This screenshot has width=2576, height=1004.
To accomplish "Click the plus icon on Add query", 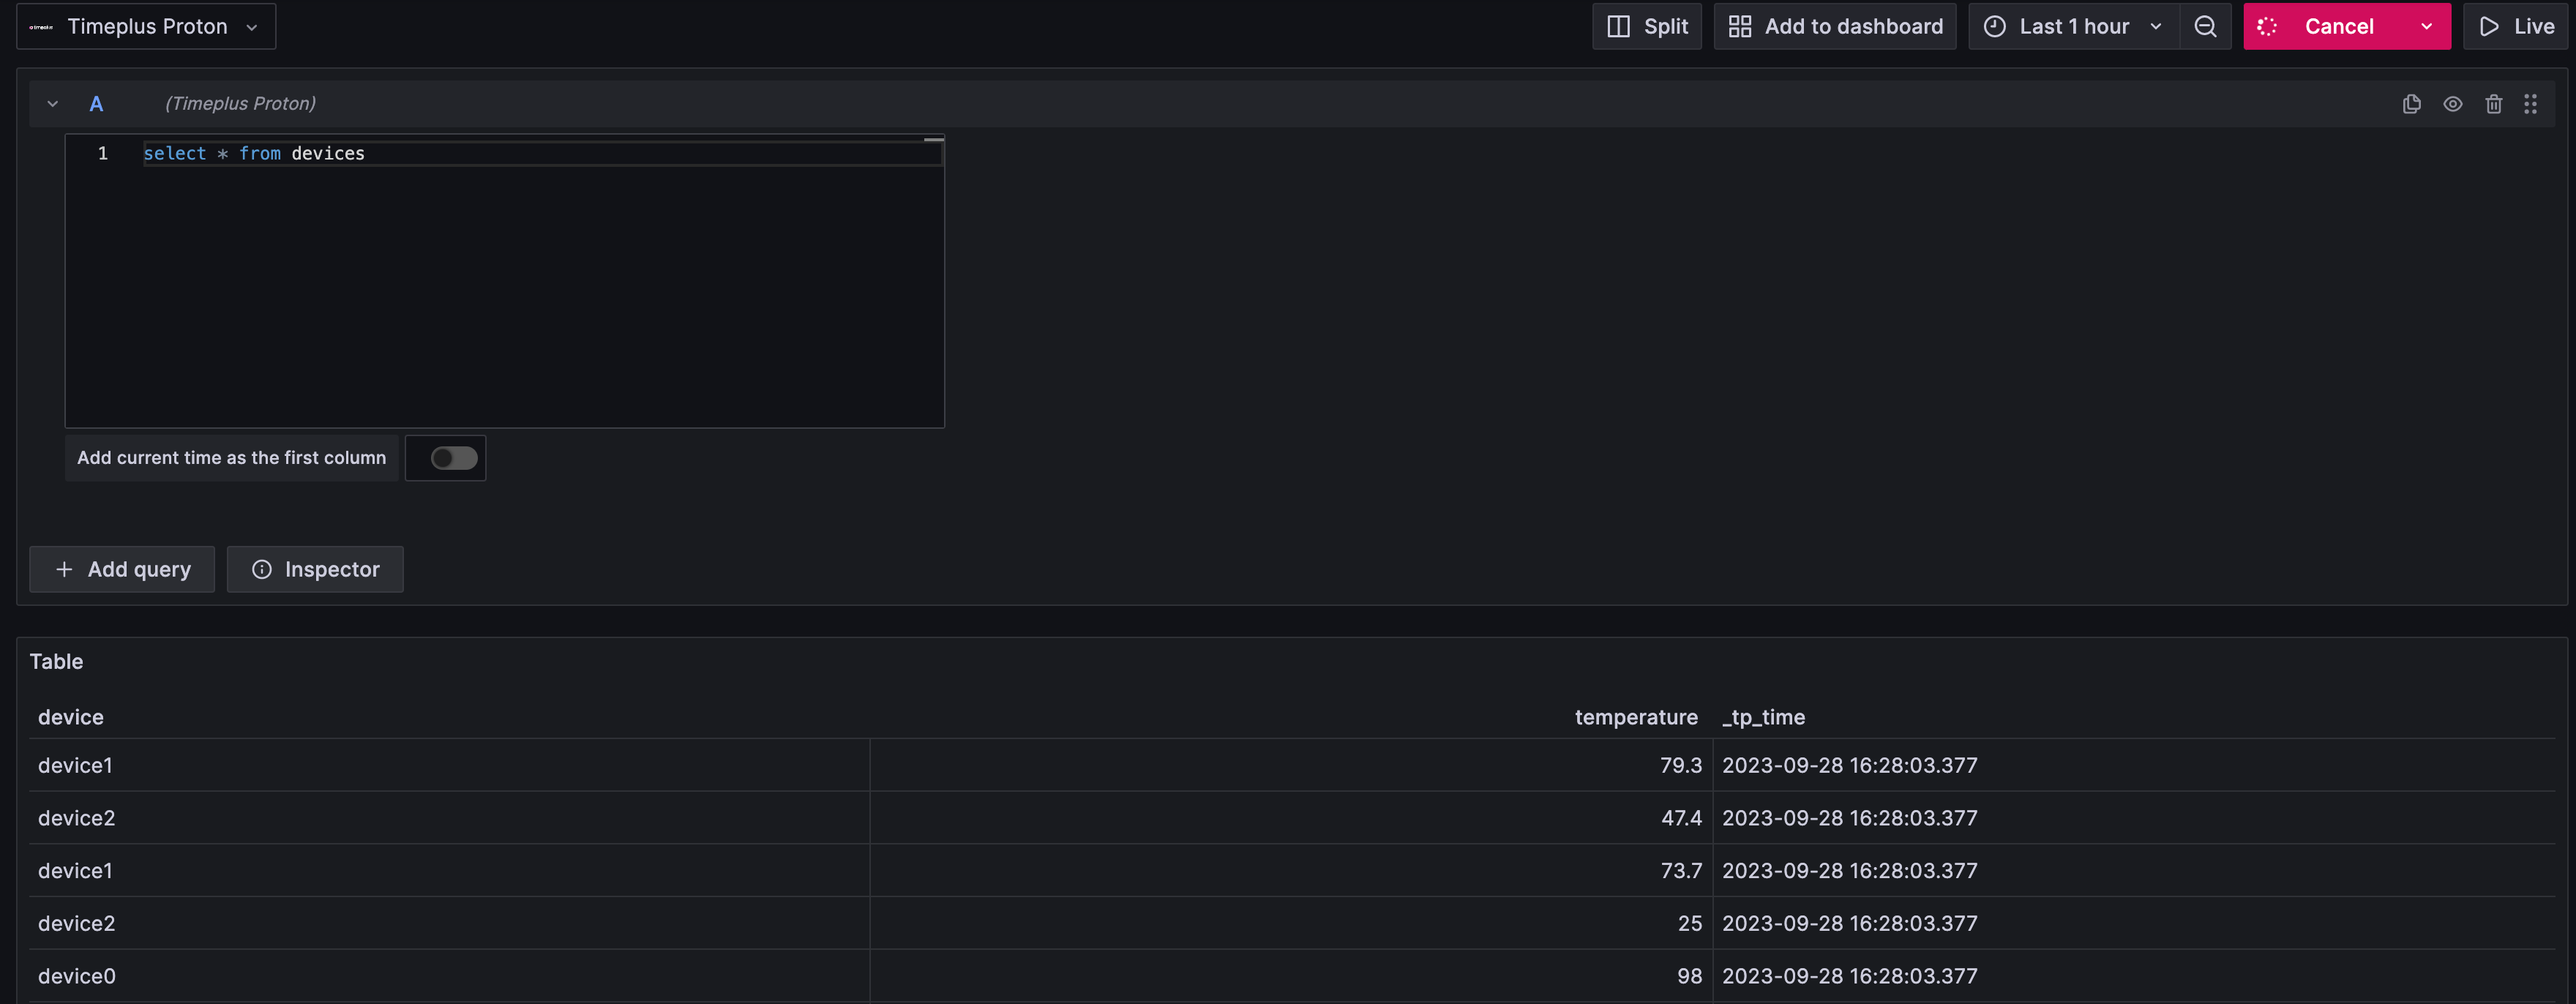I will coord(64,569).
